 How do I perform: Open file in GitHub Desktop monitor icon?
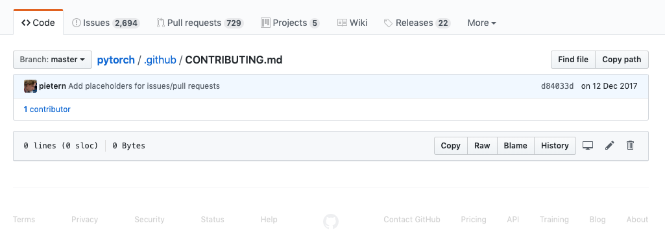[x=587, y=146]
